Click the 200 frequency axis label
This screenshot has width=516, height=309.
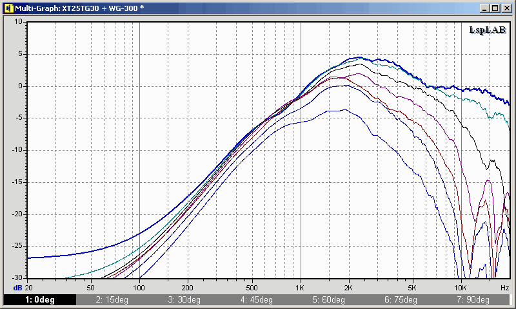click(x=187, y=288)
